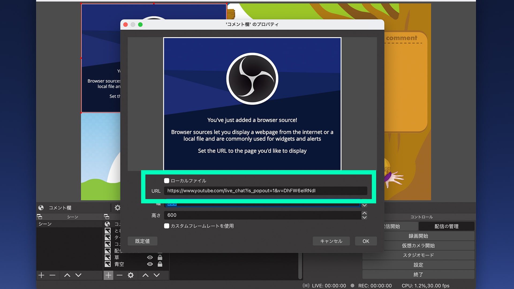Click the globe icon beside コメント欄 source
514x289 pixels.
(107, 224)
